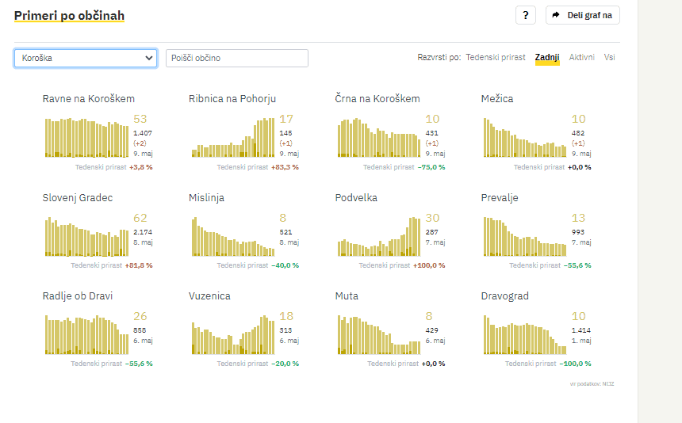This screenshot has height=423, width=682.
Task: Click the Deli graf na share button
Action: click(583, 15)
